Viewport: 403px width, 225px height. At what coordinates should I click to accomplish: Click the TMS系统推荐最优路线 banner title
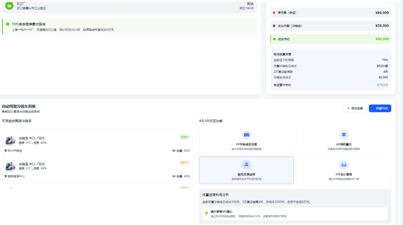28,24
